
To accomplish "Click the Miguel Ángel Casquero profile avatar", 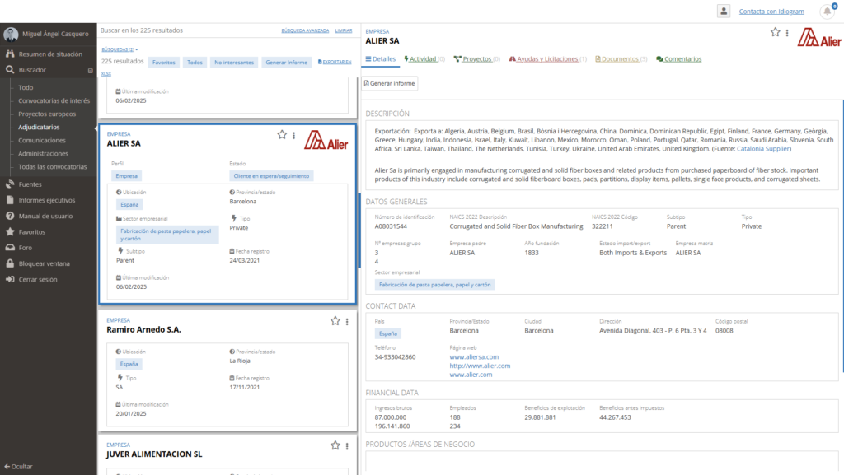I will point(11,34).
